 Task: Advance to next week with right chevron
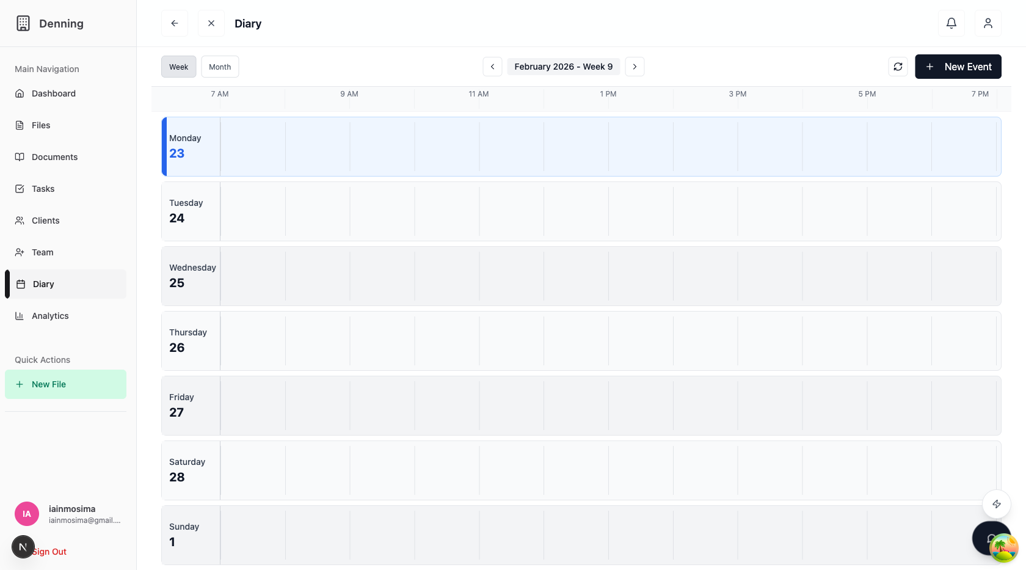(x=635, y=66)
